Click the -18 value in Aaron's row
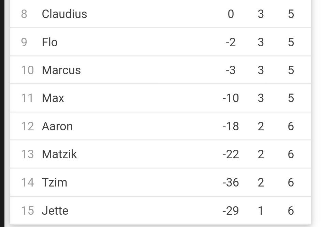 point(231,126)
